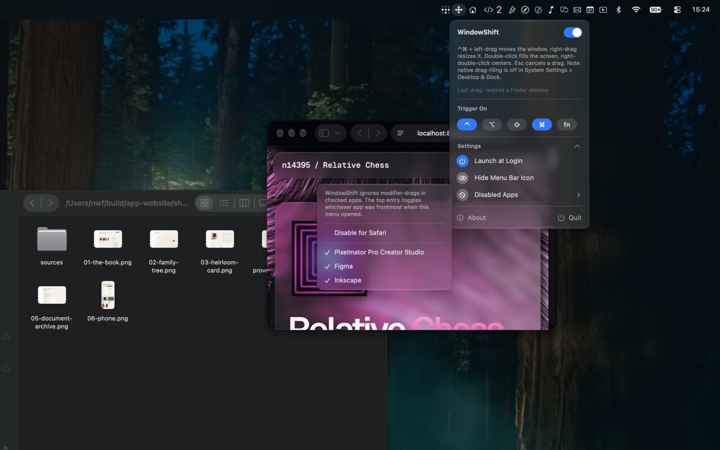
Task: Toggle the fn trigger key
Action: [x=567, y=125]
